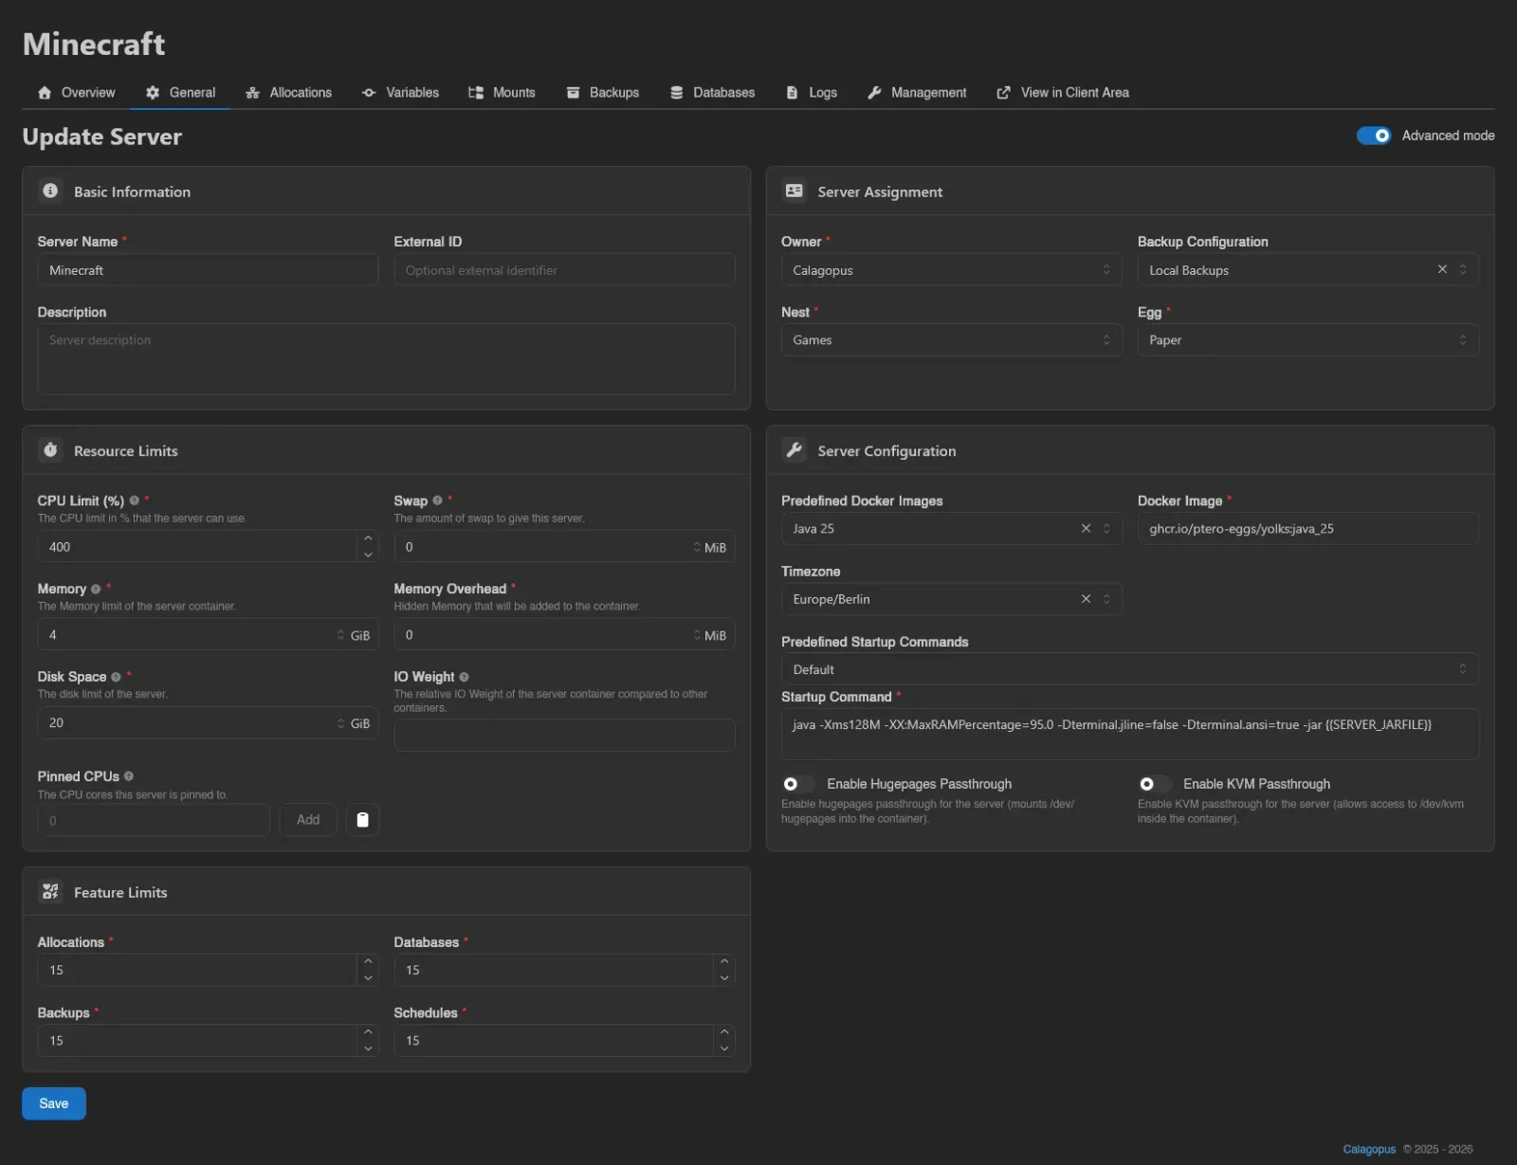
Task: Click the Pinned CPUs help icon
Action: (129, 776)
